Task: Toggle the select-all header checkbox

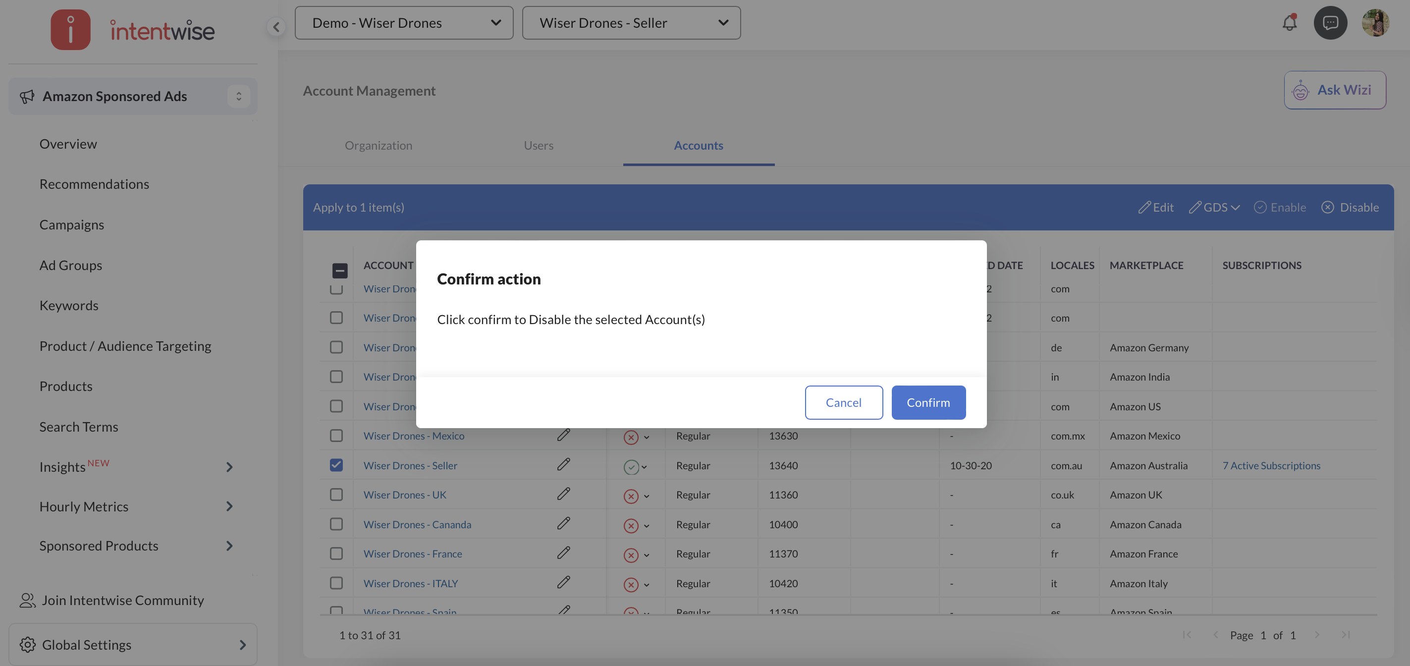Action: point(339,271)
